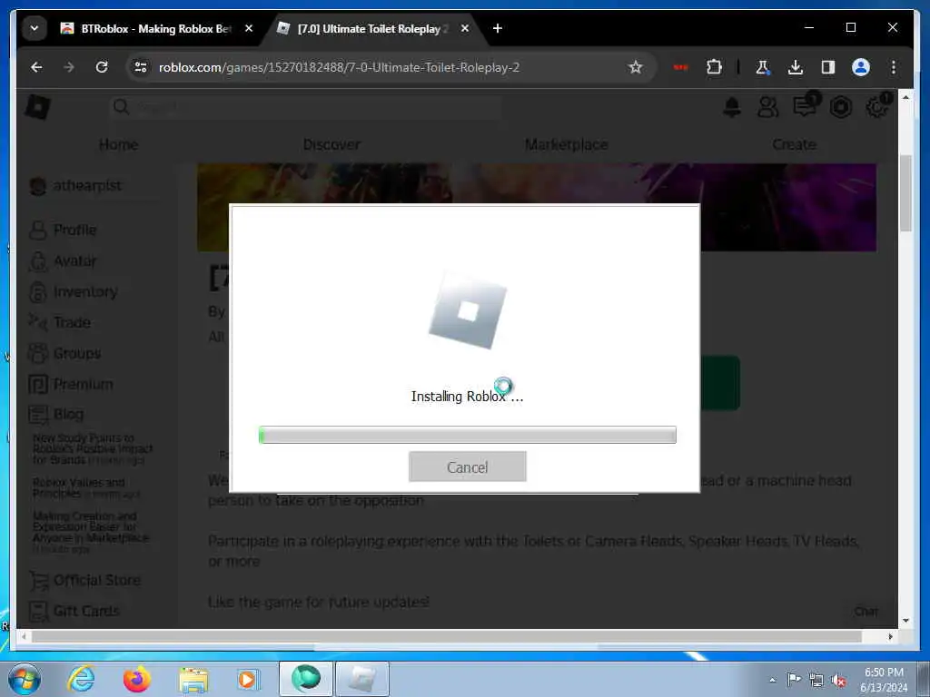Open the Robux balance icon
The image size is (930, 697).
coord(840,107)
